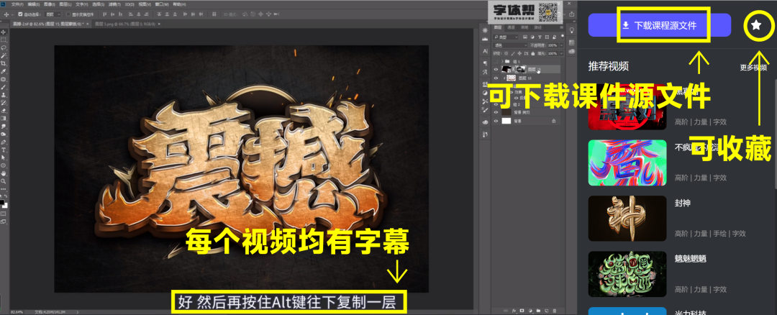The height and width of the screenshot is (315, 777).
Task: Select the Crop tool
Action: [x=4, y=63]
